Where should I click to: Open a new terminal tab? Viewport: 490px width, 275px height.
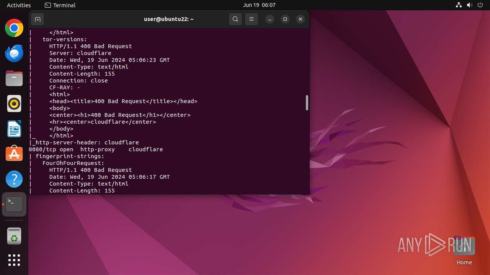38,19
